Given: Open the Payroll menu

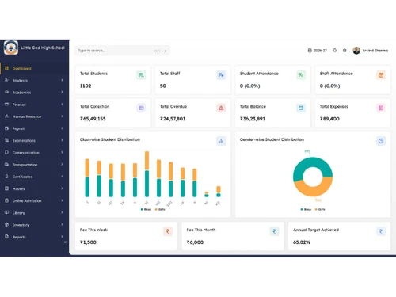Looking at the screenshot, I should pos(35,128).
